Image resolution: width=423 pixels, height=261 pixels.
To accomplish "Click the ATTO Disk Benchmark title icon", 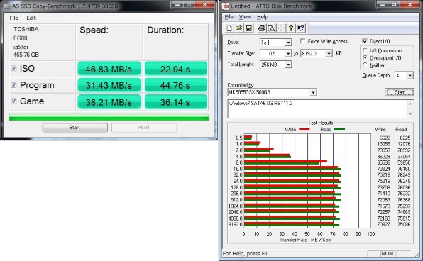I will pyautogui.click(x=225, y=6).
